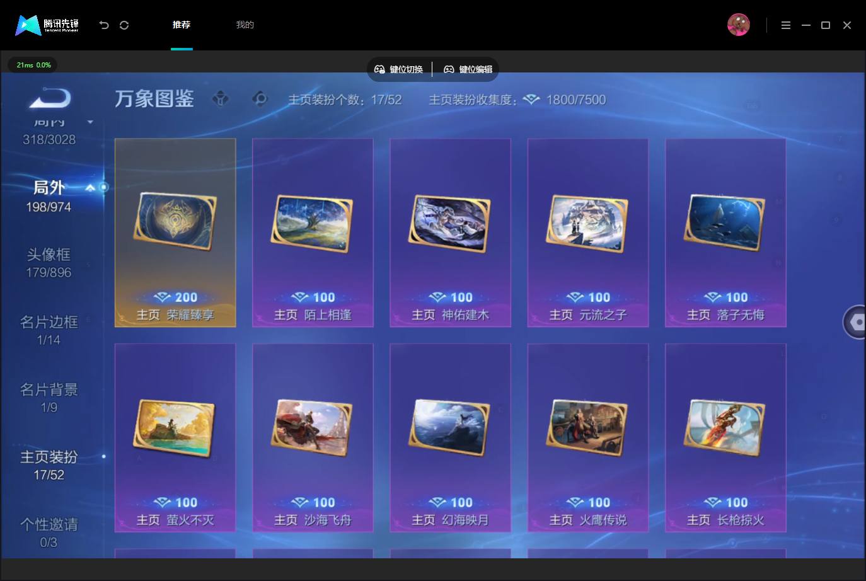This screenshot has height=581, width=866.
Task: Select 名片边框 1/14 sidebar item
Action: point(49,330)
